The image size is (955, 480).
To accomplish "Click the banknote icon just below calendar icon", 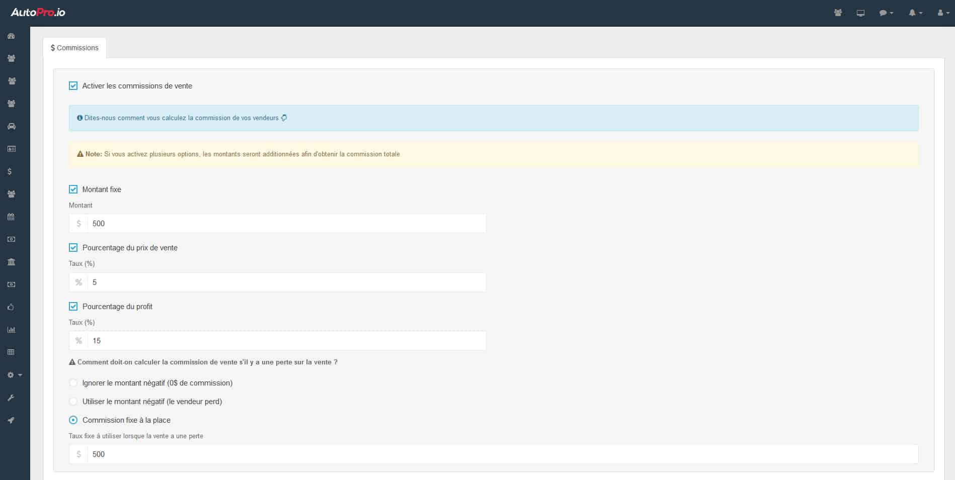I will click(11, 239).
